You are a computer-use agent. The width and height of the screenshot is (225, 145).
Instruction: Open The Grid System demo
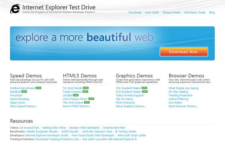pos(73,103)
